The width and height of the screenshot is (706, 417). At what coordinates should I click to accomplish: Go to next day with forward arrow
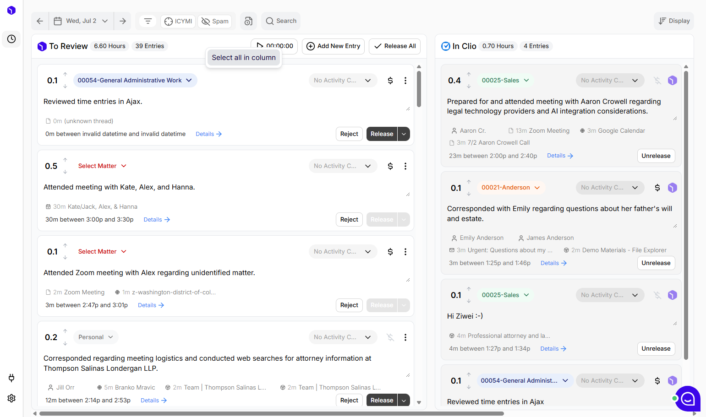123,21
